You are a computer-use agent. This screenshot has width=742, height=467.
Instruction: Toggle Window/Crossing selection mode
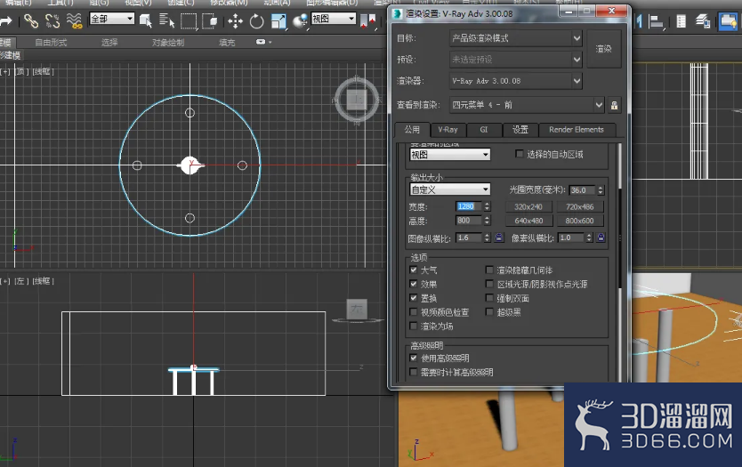point(210,20)
